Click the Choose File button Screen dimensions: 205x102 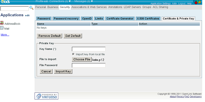click(x=82, y=59)
